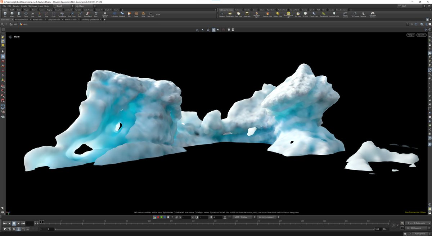Image resolution: width=432 pixels, height=236 pixels.
Task: Select the Grid shelf tool
Action: pos(32,14)
